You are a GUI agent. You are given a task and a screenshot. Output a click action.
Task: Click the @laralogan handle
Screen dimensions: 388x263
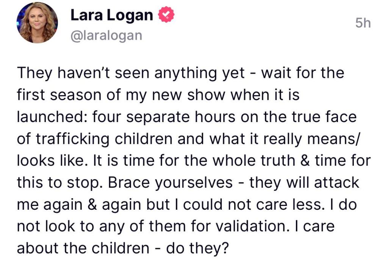point(106,36)
